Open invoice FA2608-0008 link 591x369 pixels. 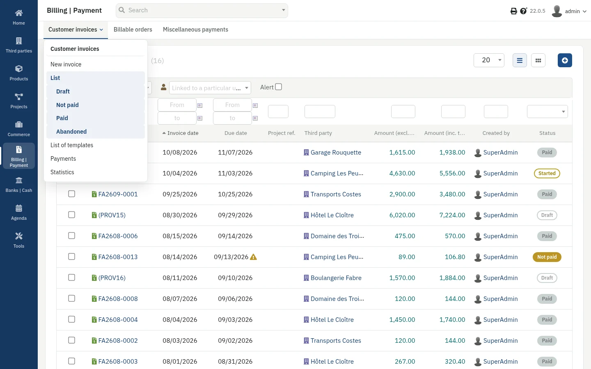[118, 299]
